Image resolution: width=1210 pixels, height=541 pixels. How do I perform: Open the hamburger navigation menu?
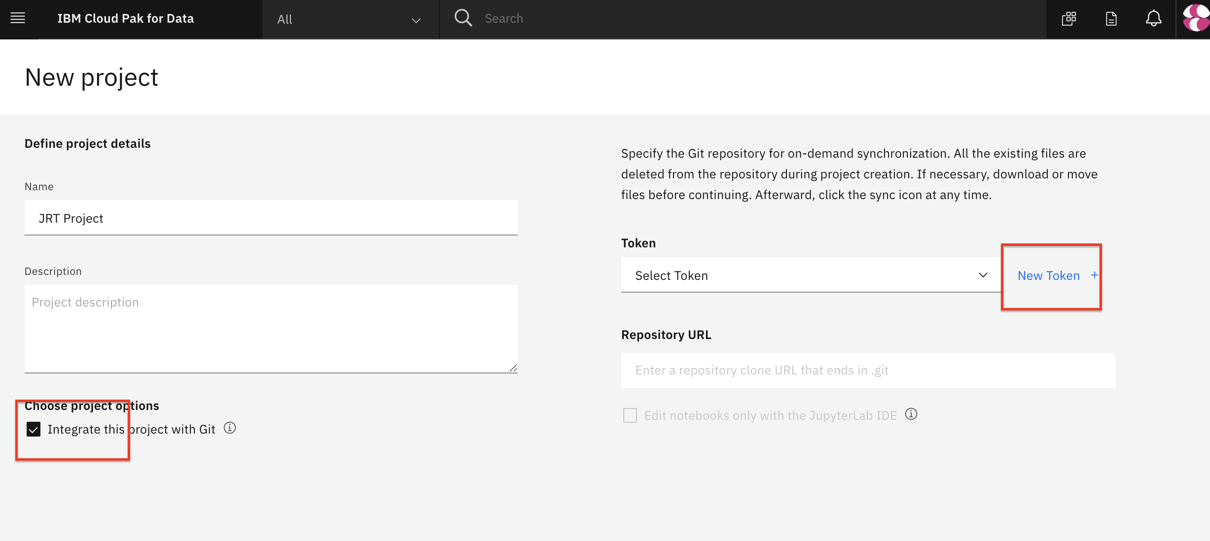coord(18,19)
